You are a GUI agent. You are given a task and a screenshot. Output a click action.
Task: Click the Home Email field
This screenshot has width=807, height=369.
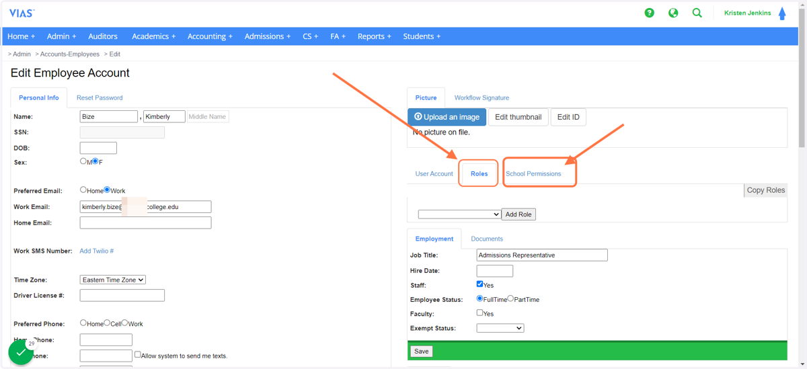pos(145,222)
